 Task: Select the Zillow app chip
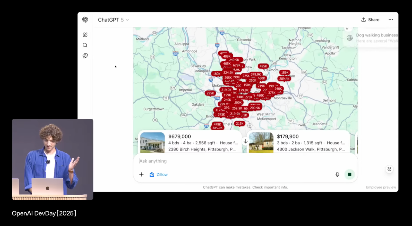159,174
